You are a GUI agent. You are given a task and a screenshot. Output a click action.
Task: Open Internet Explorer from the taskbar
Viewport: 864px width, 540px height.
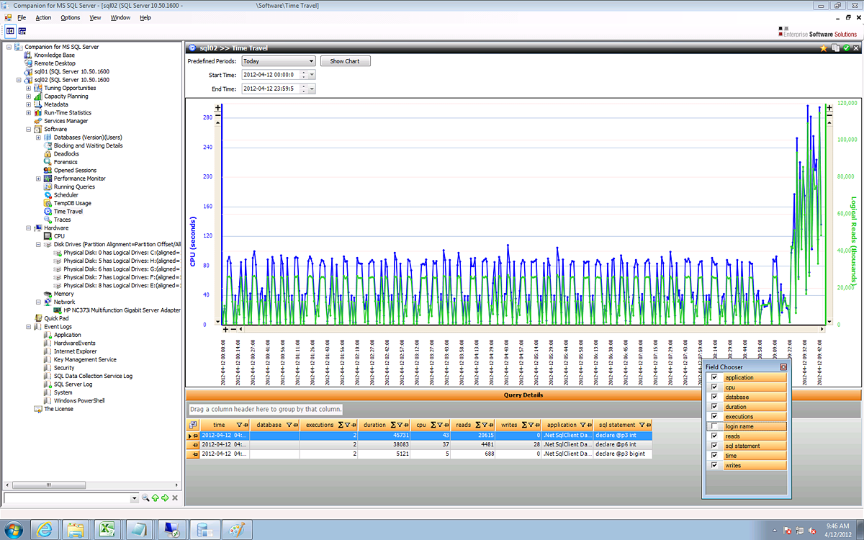click(x=44, y=530)
